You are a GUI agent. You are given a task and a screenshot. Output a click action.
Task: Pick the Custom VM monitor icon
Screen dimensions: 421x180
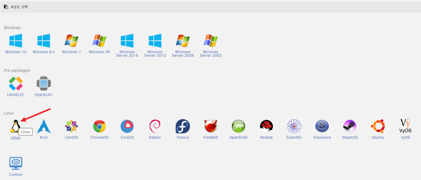pyautogui.click(x=16, y=163)
